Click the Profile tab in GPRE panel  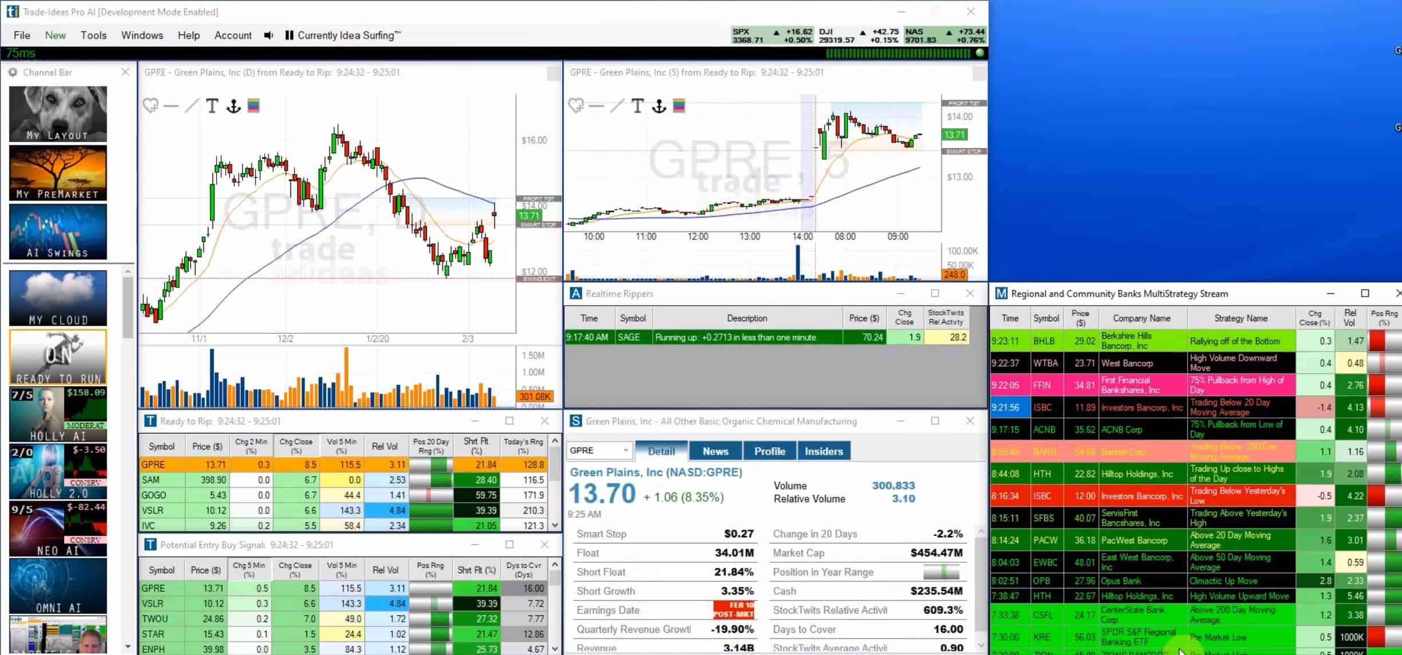[769, 451]
